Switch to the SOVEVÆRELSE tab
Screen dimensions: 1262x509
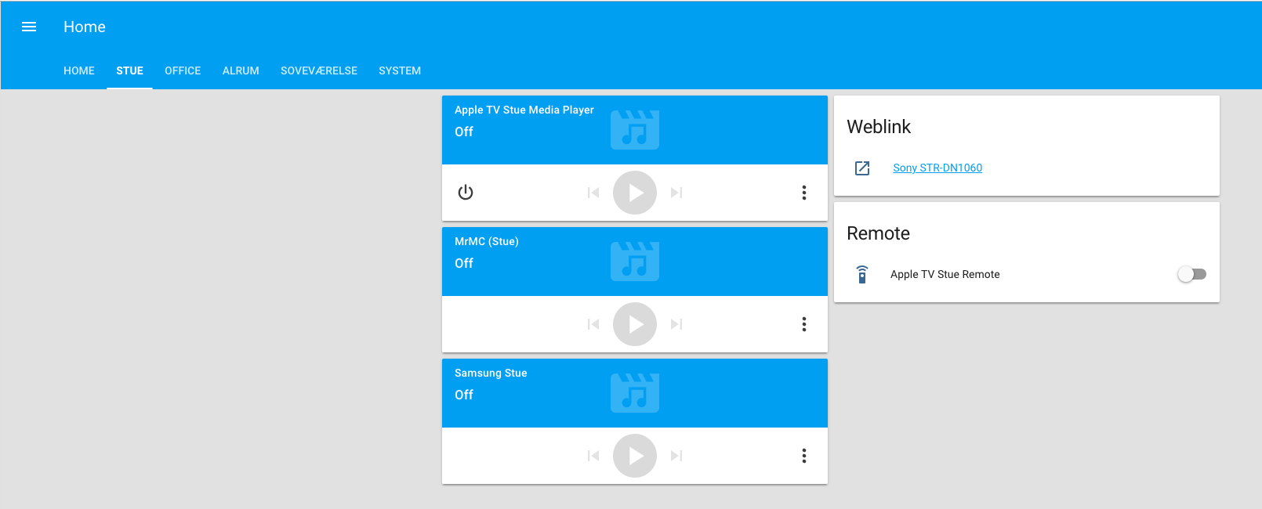pyautogui.click(x=318, y=70)
